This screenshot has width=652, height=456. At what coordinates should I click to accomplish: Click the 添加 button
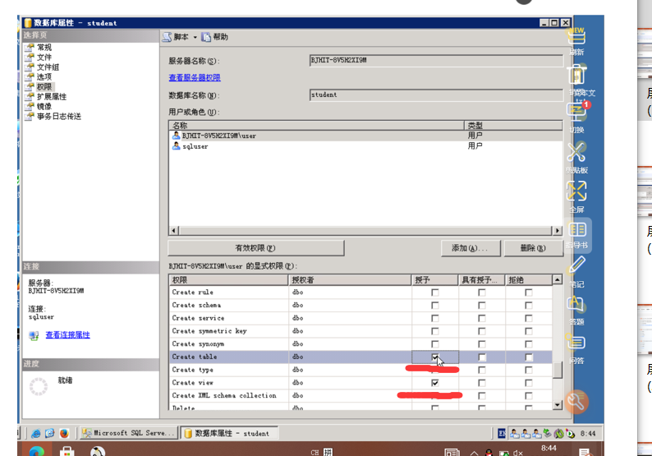[471, 248]
